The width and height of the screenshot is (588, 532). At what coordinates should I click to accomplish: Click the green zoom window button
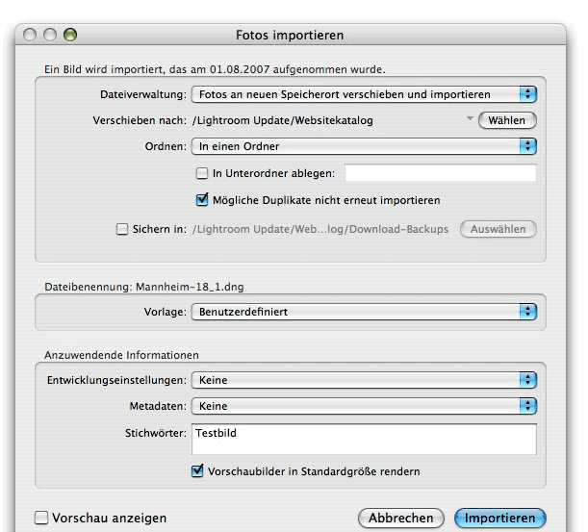tap(70, 35)
